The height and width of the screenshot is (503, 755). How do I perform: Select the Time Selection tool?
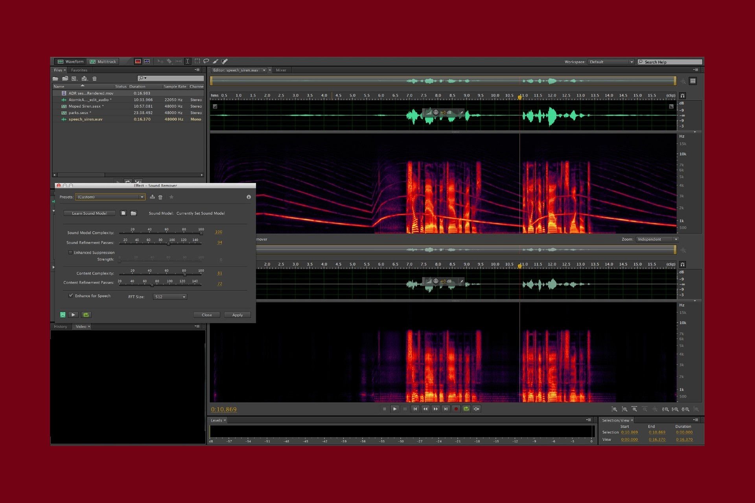(x=188, y=61)
